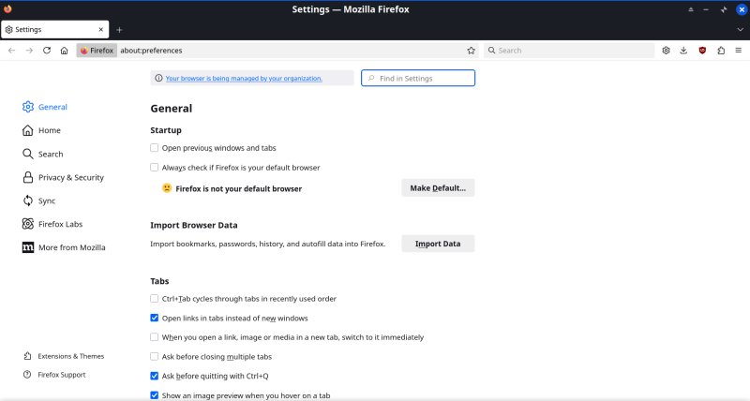Switch to the Sync settings category
Image resolution: width=750 pixels, height=401 pixels.
pos(46,200)
